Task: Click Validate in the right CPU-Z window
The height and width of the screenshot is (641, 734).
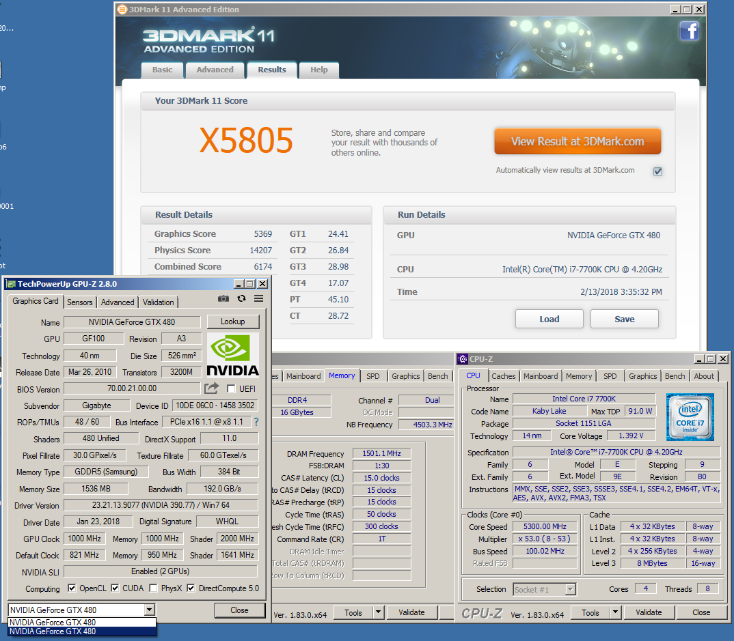Action: 649,612
